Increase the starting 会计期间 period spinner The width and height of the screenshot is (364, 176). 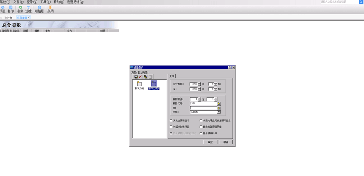tap(216, 83)
